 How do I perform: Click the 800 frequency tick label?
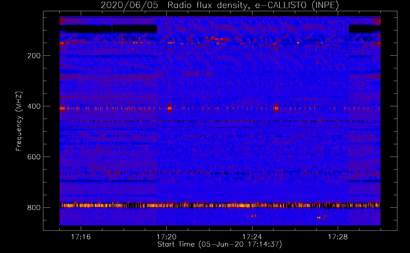coord(34,208)
